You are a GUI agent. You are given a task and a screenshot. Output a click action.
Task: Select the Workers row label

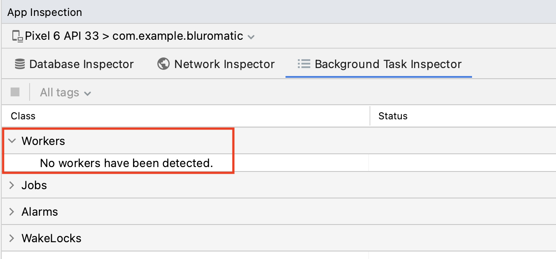[43, 141]
